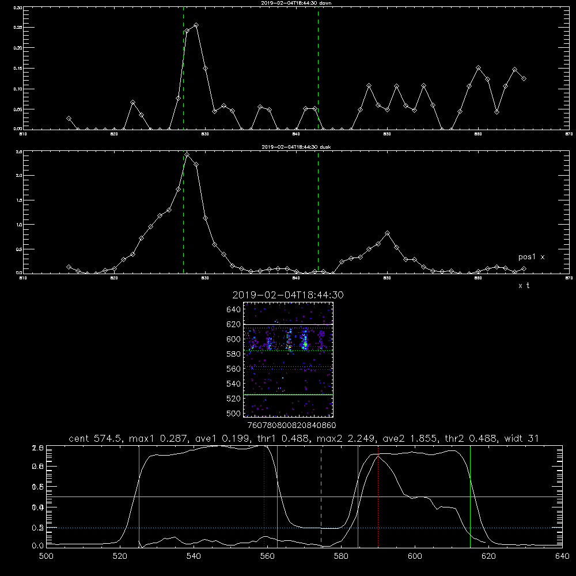
Task: Click the leftmost solid green line in bottom plot
Action: click(139, 497)
